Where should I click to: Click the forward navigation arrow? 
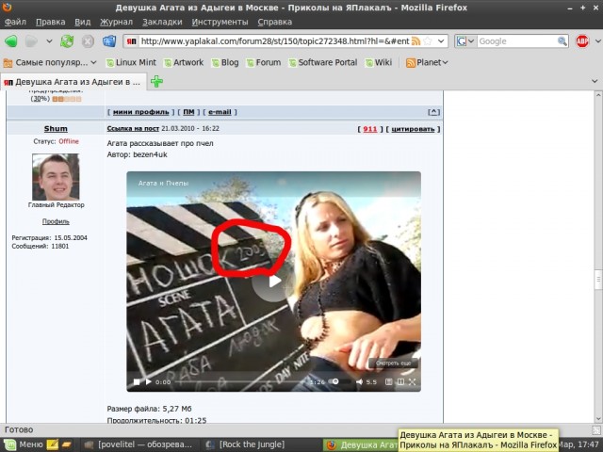tap(31, 41)
